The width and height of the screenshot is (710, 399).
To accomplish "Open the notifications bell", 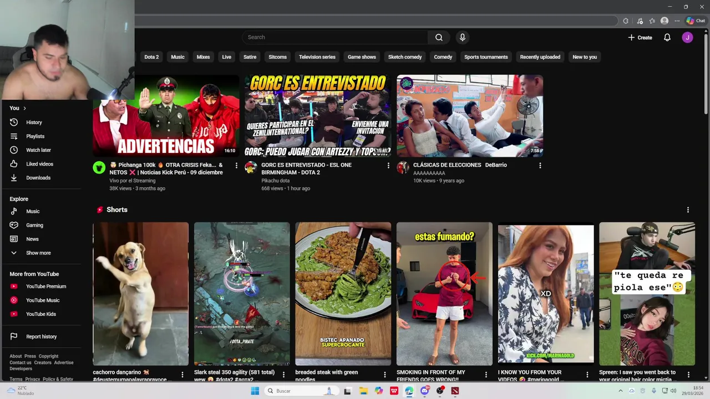I will pos(667,38).
